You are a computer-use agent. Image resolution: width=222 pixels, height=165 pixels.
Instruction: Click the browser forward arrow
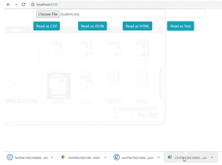[x=16, y=5]
